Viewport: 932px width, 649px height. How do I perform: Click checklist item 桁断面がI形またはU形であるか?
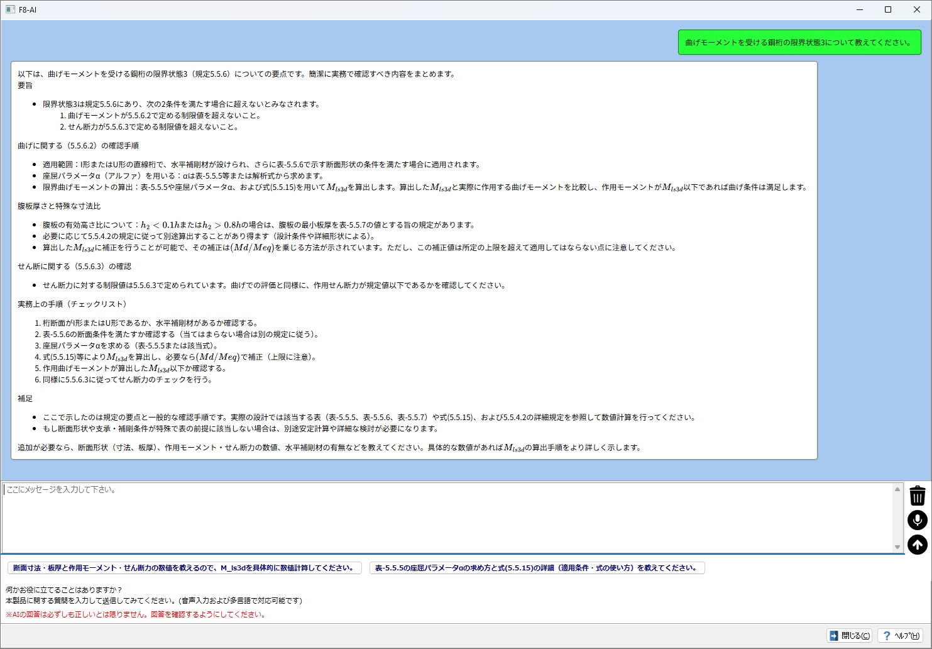pyautogui.click(x=150, y=323)
